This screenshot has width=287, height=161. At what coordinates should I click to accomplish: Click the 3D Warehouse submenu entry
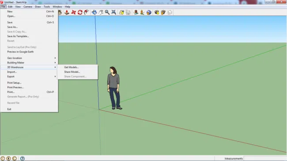coord(29,67)
